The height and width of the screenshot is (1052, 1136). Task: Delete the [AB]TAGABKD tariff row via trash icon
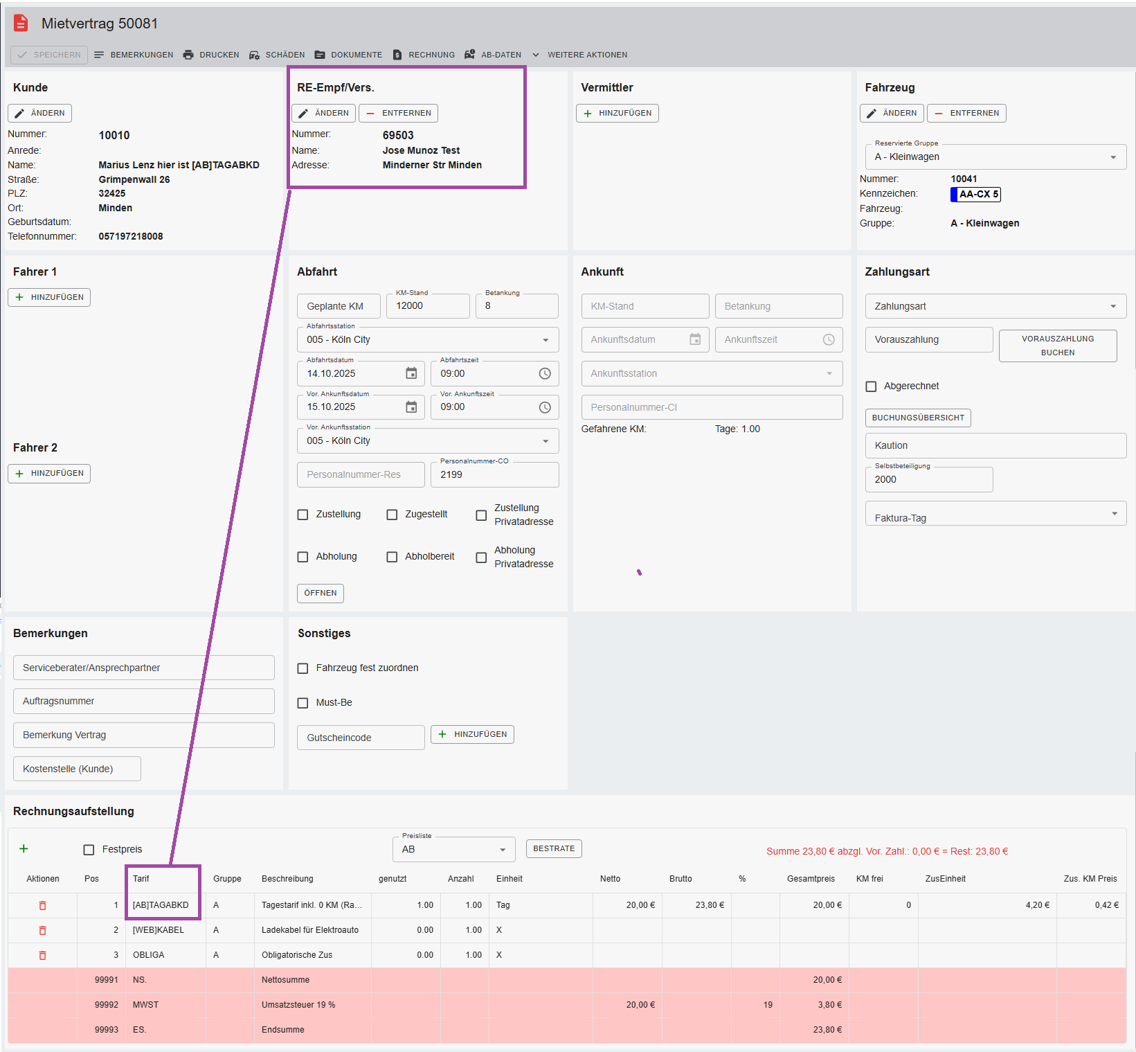point(42,905)
